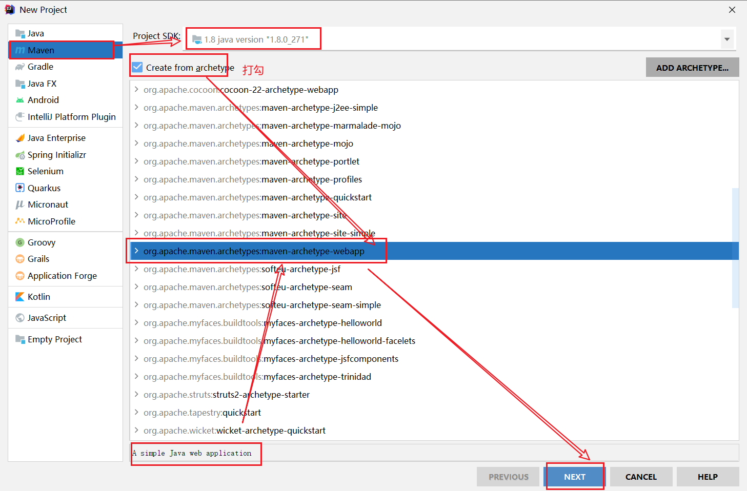Click the Quarkus icon
Viewport: 747px width, 491px height.
click(x=20, y=188)
